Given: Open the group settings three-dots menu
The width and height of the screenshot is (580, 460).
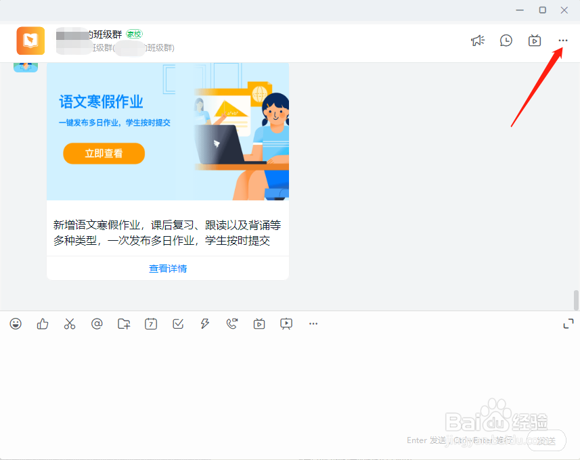Looking at the screenshot, I should pyautogui.click(x=563, y=41).
